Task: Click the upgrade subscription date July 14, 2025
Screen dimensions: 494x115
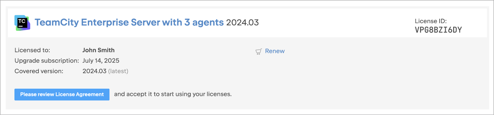Action: [x=101, y=61]
